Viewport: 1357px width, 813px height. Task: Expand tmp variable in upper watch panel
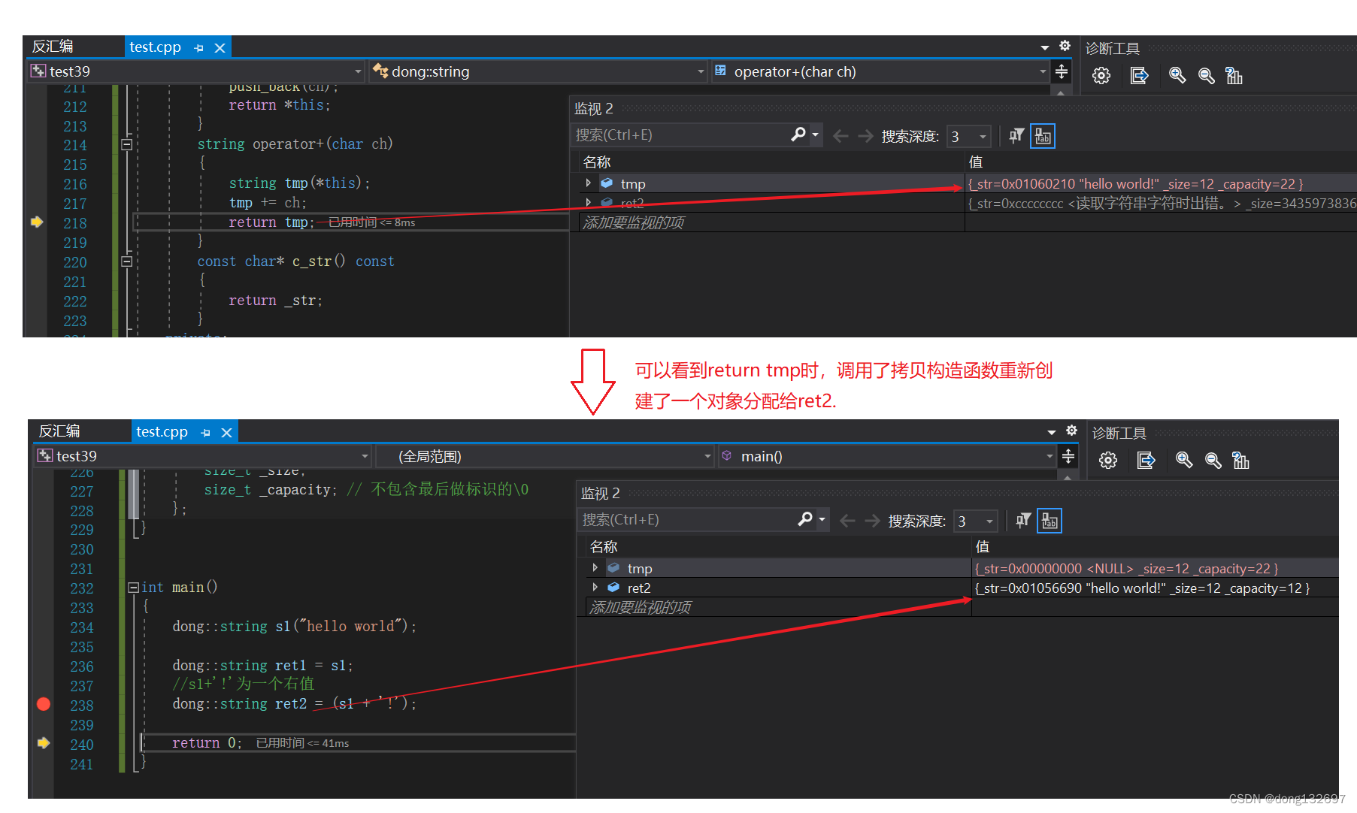click(x=589, y=183)
